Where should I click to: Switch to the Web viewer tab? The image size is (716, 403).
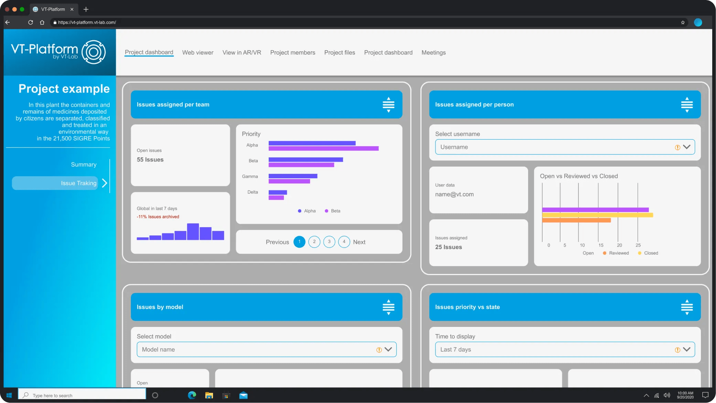pyautogui.click(x=197, y=52)
